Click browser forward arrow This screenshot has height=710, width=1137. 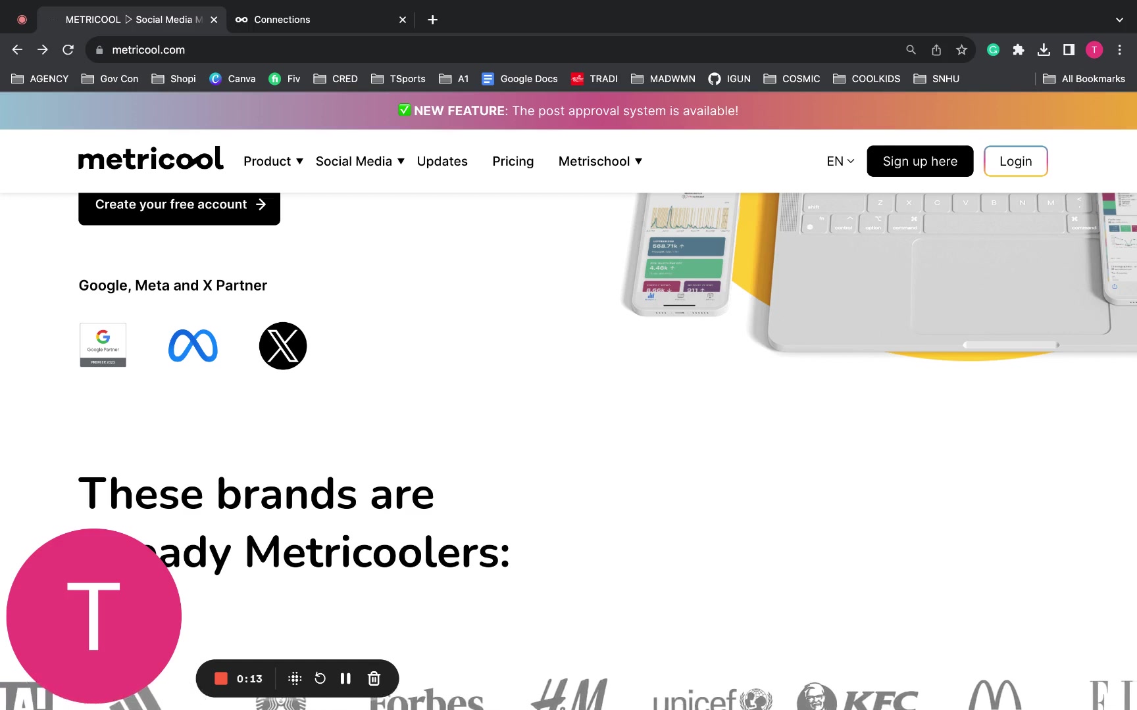tap(43, 49)
